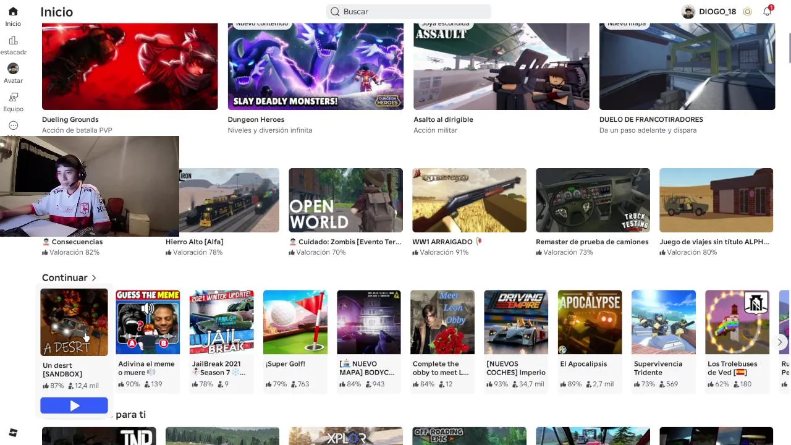Open the Equipo party sidebar icon

click(x=13, y=97)
